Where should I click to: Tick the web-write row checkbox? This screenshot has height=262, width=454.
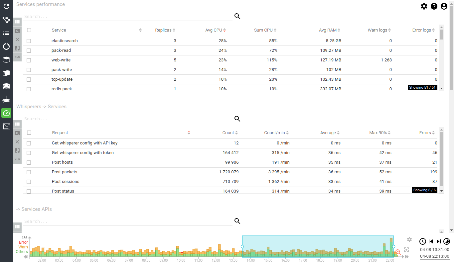29,60
